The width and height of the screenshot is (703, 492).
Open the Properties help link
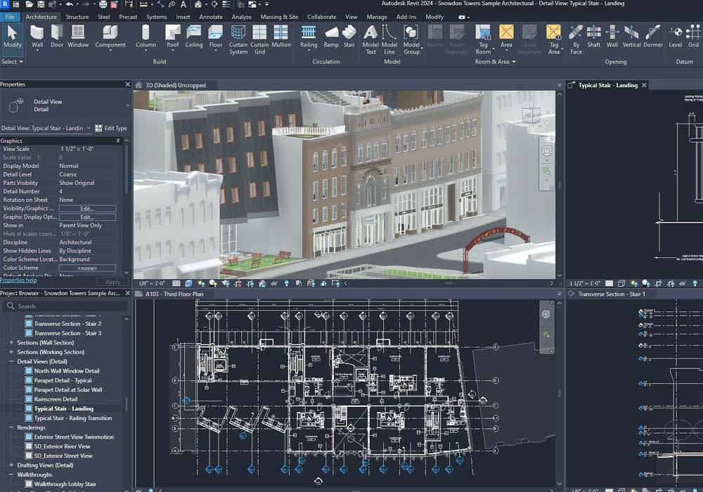(x=18, y=280)
